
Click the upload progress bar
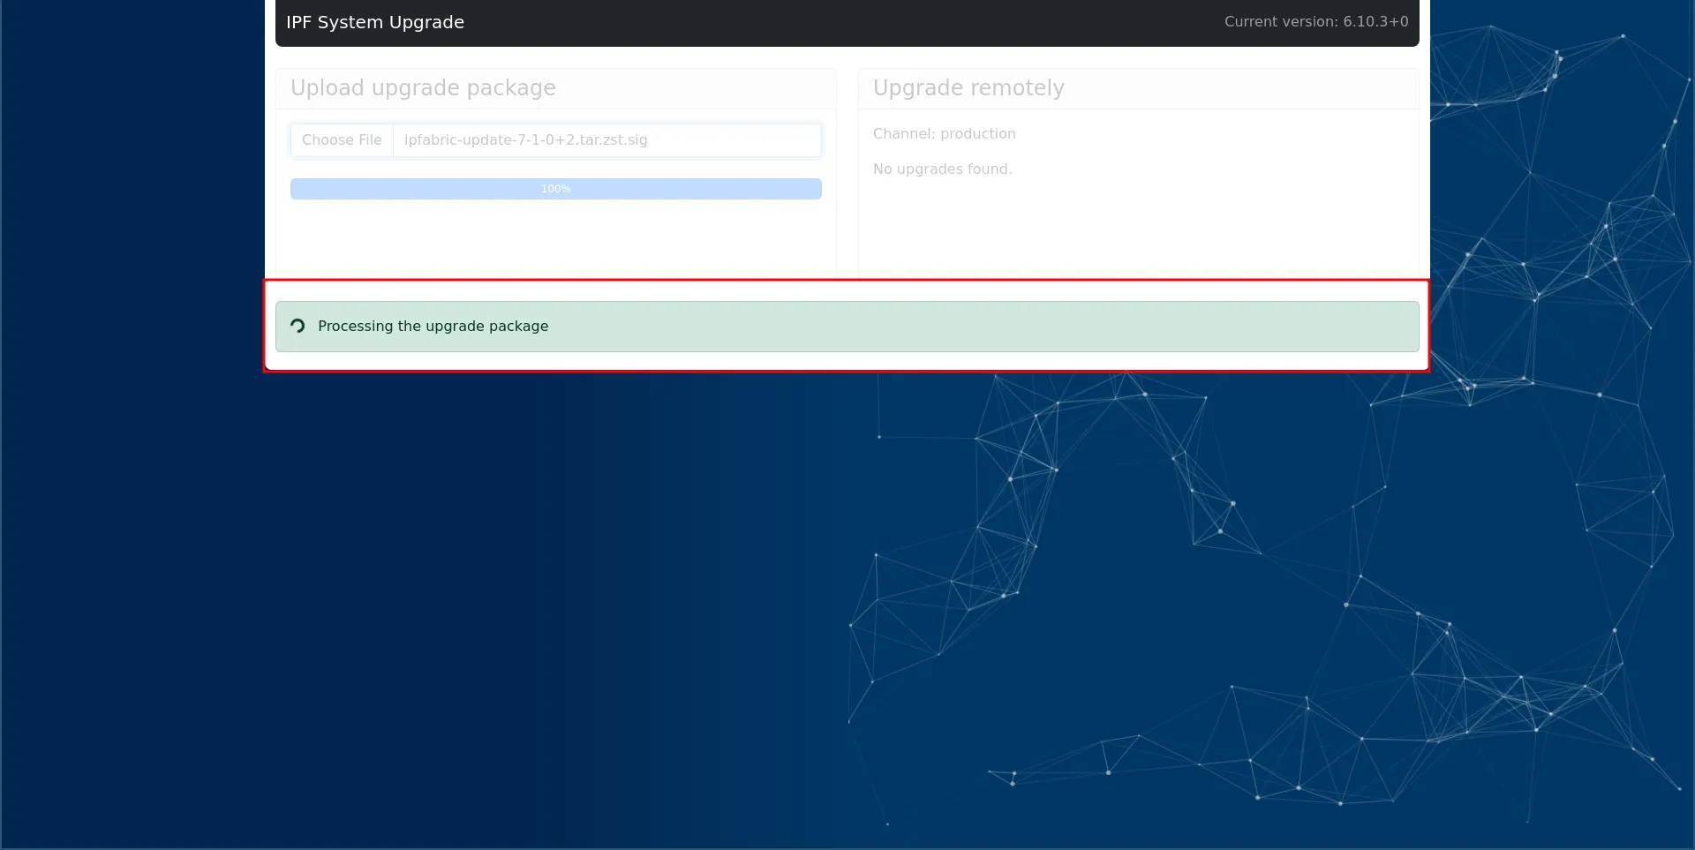397,189
